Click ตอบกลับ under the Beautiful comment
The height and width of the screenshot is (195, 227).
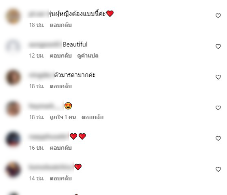pyautogui.click(x=61, y=56)
